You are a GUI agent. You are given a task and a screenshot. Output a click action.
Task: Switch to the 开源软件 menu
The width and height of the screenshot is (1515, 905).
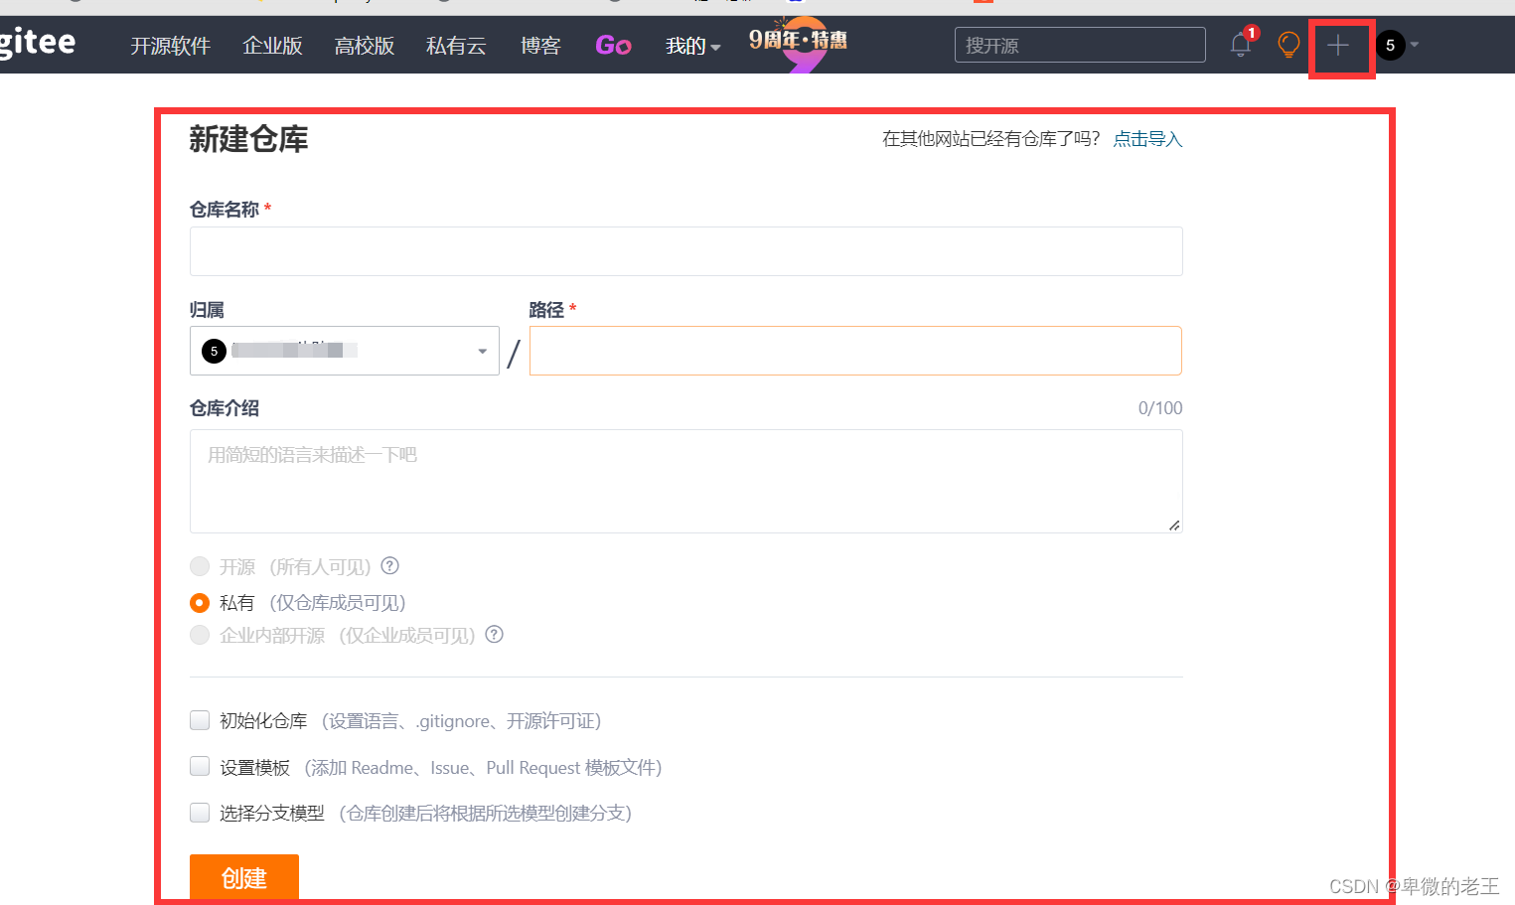coord(169,46)
